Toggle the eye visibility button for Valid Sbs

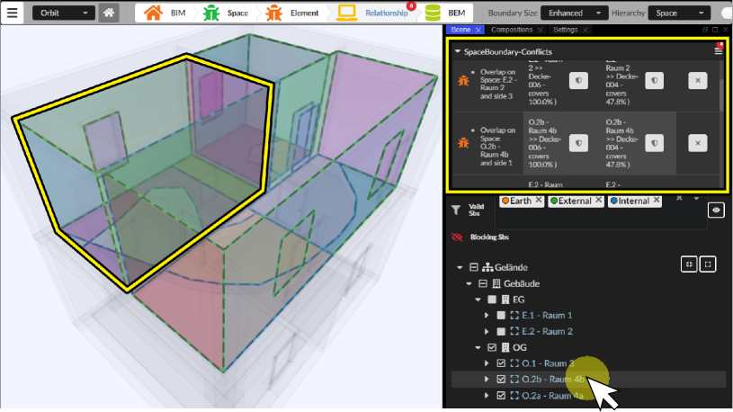tap(716, 209)
